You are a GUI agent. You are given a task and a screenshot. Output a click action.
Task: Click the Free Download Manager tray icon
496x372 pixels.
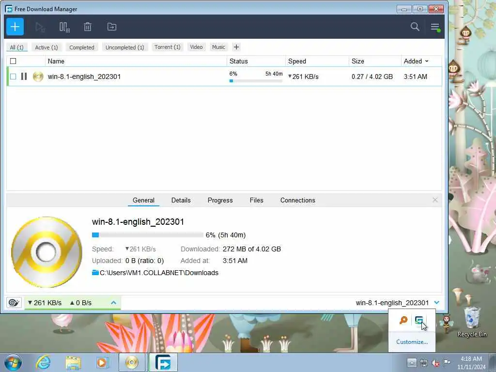coord(419,320)
